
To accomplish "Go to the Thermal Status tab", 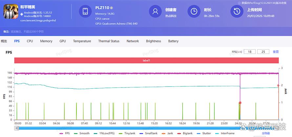I will [x=109, y=41].
